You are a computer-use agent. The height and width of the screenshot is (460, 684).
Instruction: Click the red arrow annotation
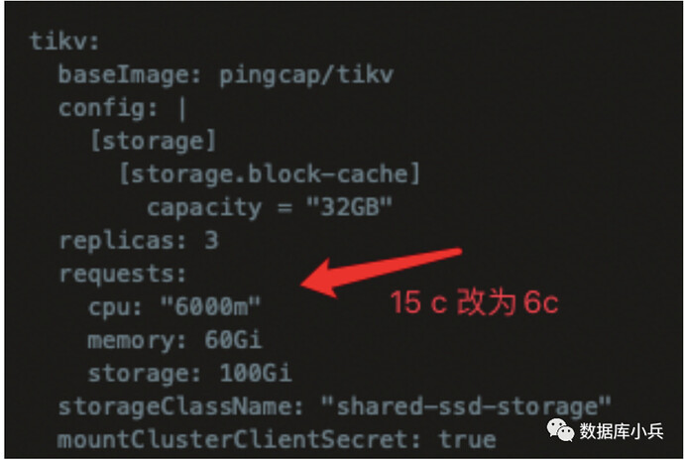382,272
